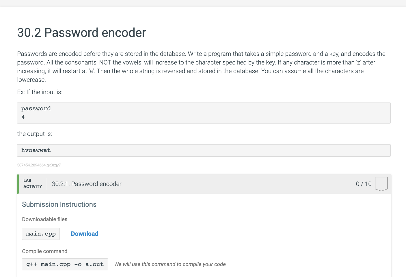Select the main.cpp file chip
This screenshot has height=277, width=406.
click(x=41, y=234)
